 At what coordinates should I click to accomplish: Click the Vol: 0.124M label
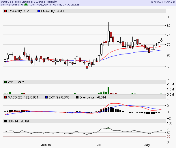click(x=16, y=82)
